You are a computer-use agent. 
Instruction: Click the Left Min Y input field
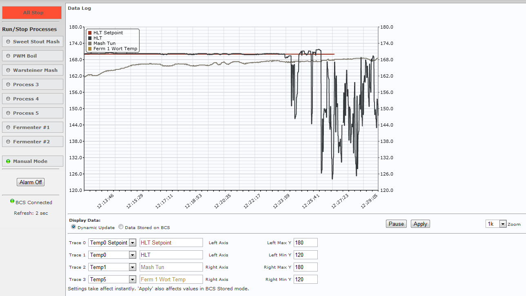(305, 255)
